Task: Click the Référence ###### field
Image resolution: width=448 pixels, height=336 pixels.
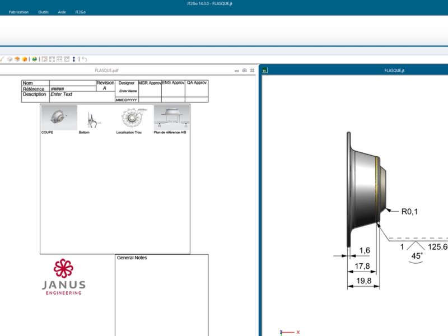Action: [x=73, y=89]
